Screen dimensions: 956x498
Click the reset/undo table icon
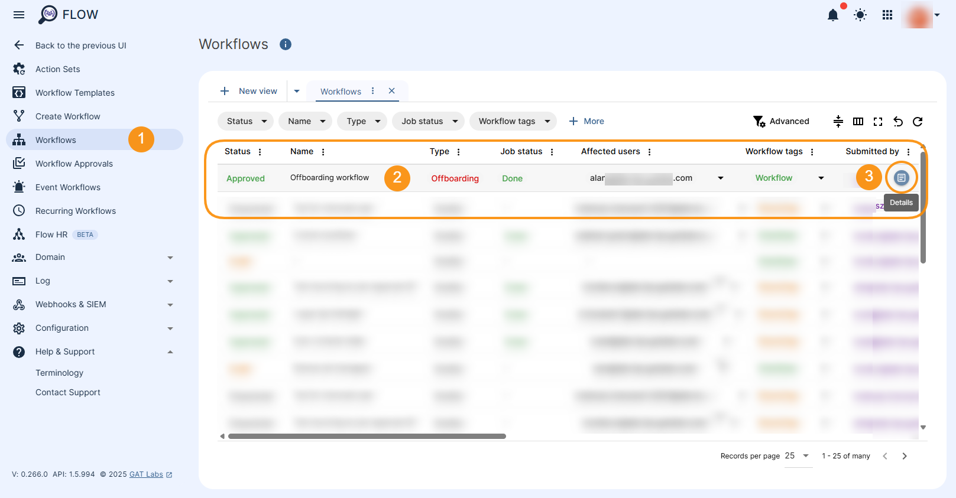tap(898, 121)
